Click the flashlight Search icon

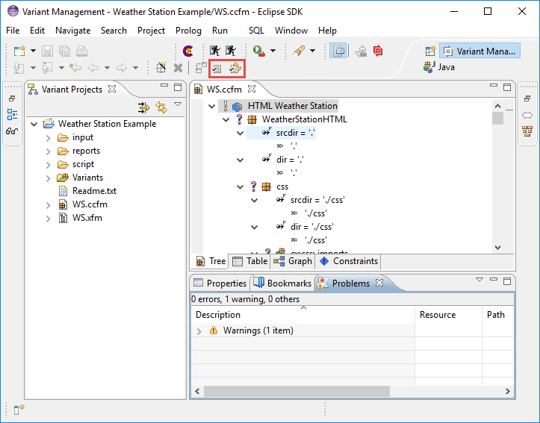[298, 51]
